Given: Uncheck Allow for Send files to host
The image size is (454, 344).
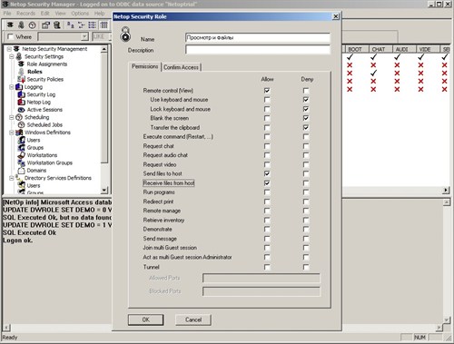Looking at the screenshot, I should point(267,173).
